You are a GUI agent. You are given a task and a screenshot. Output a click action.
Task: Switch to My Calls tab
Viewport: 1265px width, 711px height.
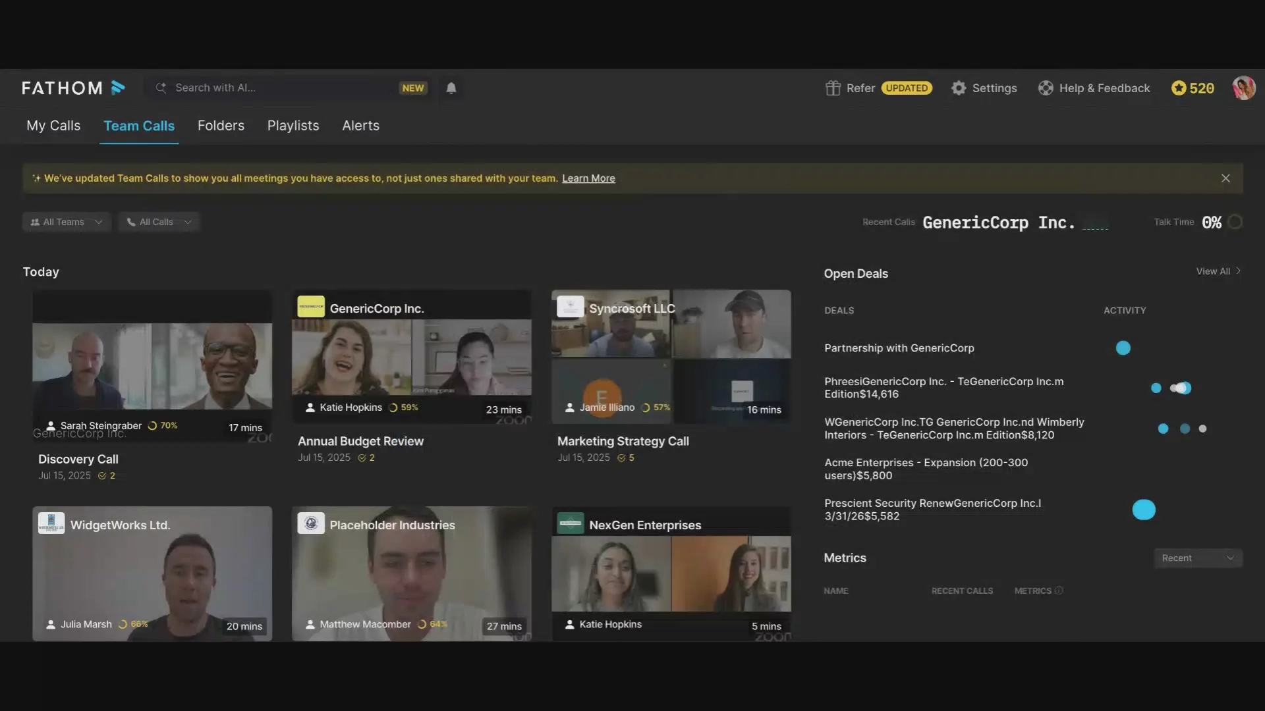point(53,126)
